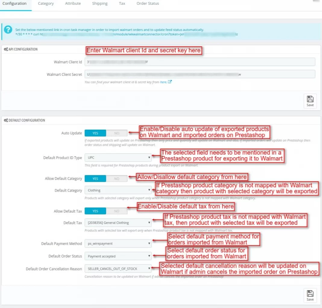Switch to the Shipping tab
The width and height of the screenshot is (322, 308).
coord(100,4)
